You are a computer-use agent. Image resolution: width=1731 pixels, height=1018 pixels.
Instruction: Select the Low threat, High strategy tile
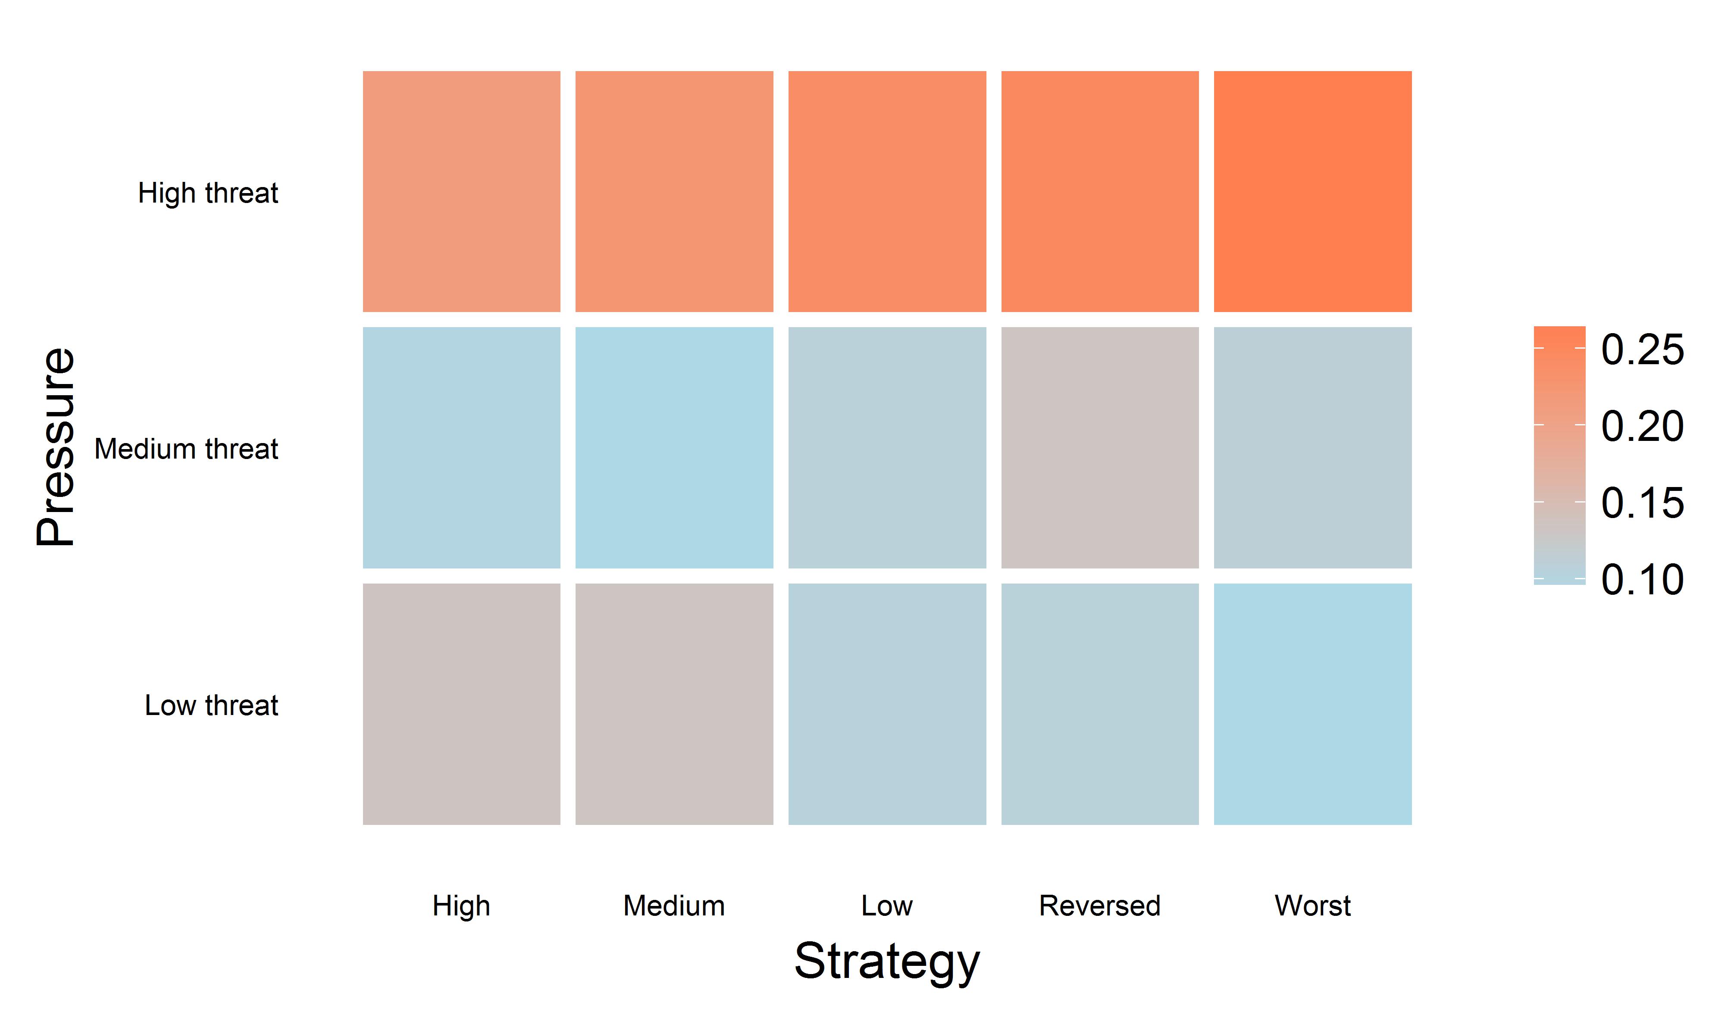coord(462,704)
